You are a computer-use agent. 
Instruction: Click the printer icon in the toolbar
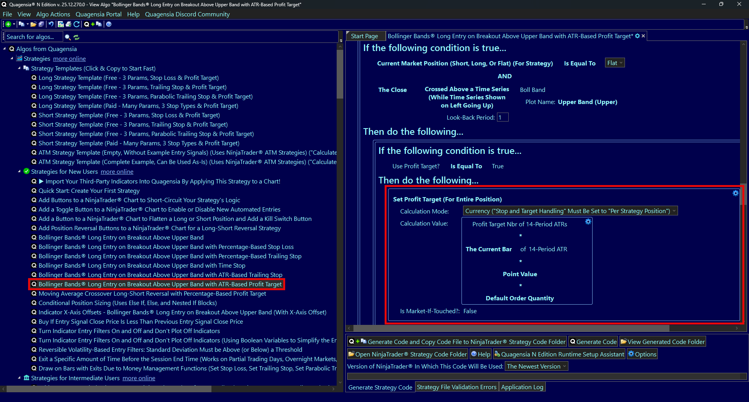(x=69, y=24)
